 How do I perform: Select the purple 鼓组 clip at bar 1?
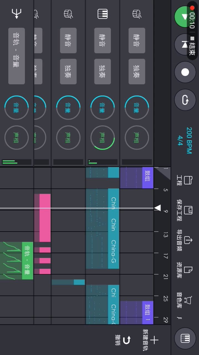pos(137,178)
